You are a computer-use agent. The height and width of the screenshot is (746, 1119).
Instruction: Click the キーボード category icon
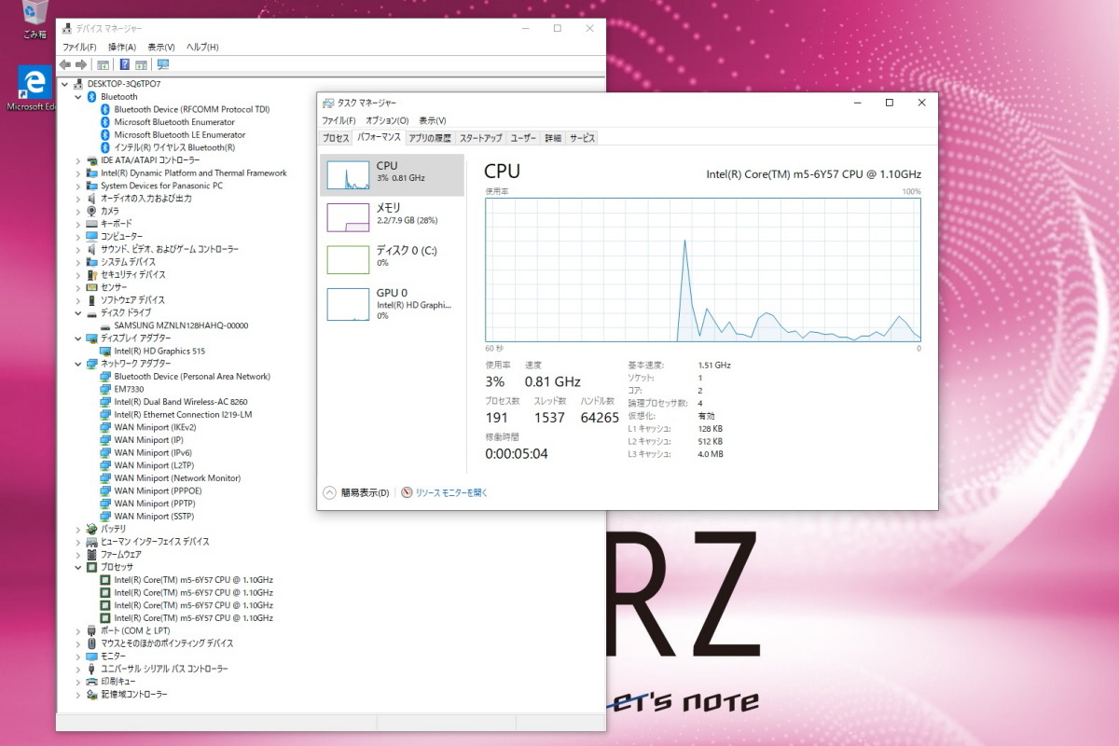tap(92, 224)
